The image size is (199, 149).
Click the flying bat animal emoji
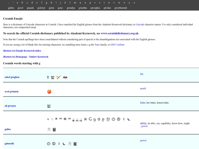(65, 77)
